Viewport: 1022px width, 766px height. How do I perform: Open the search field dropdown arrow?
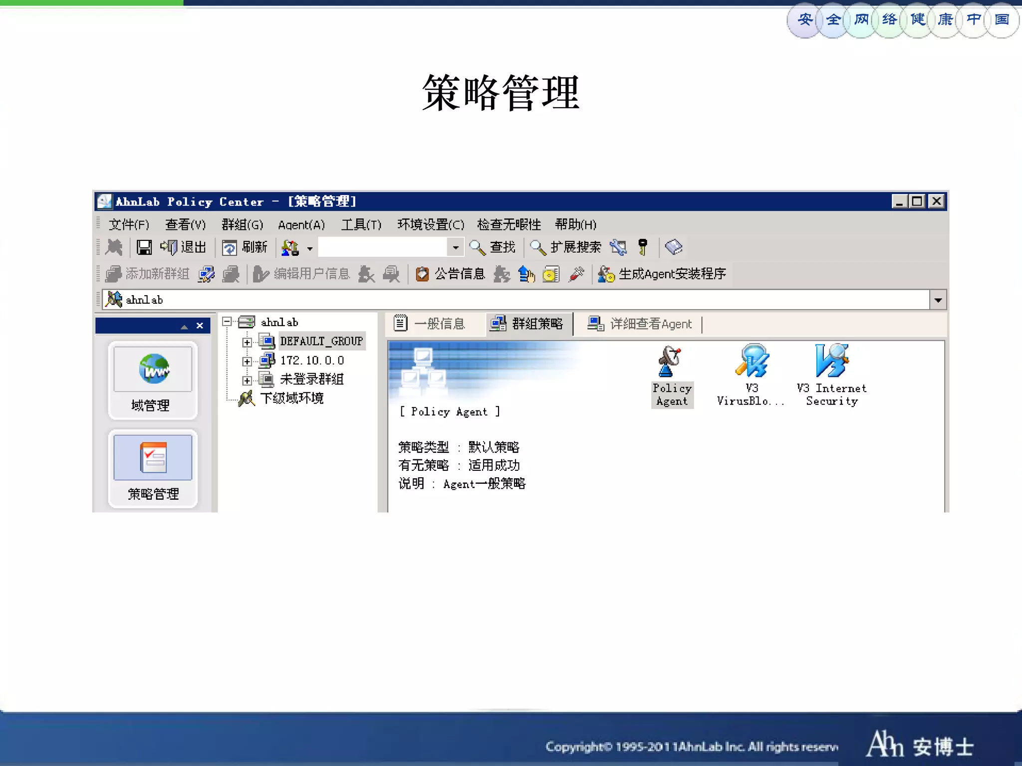[455, 247]
